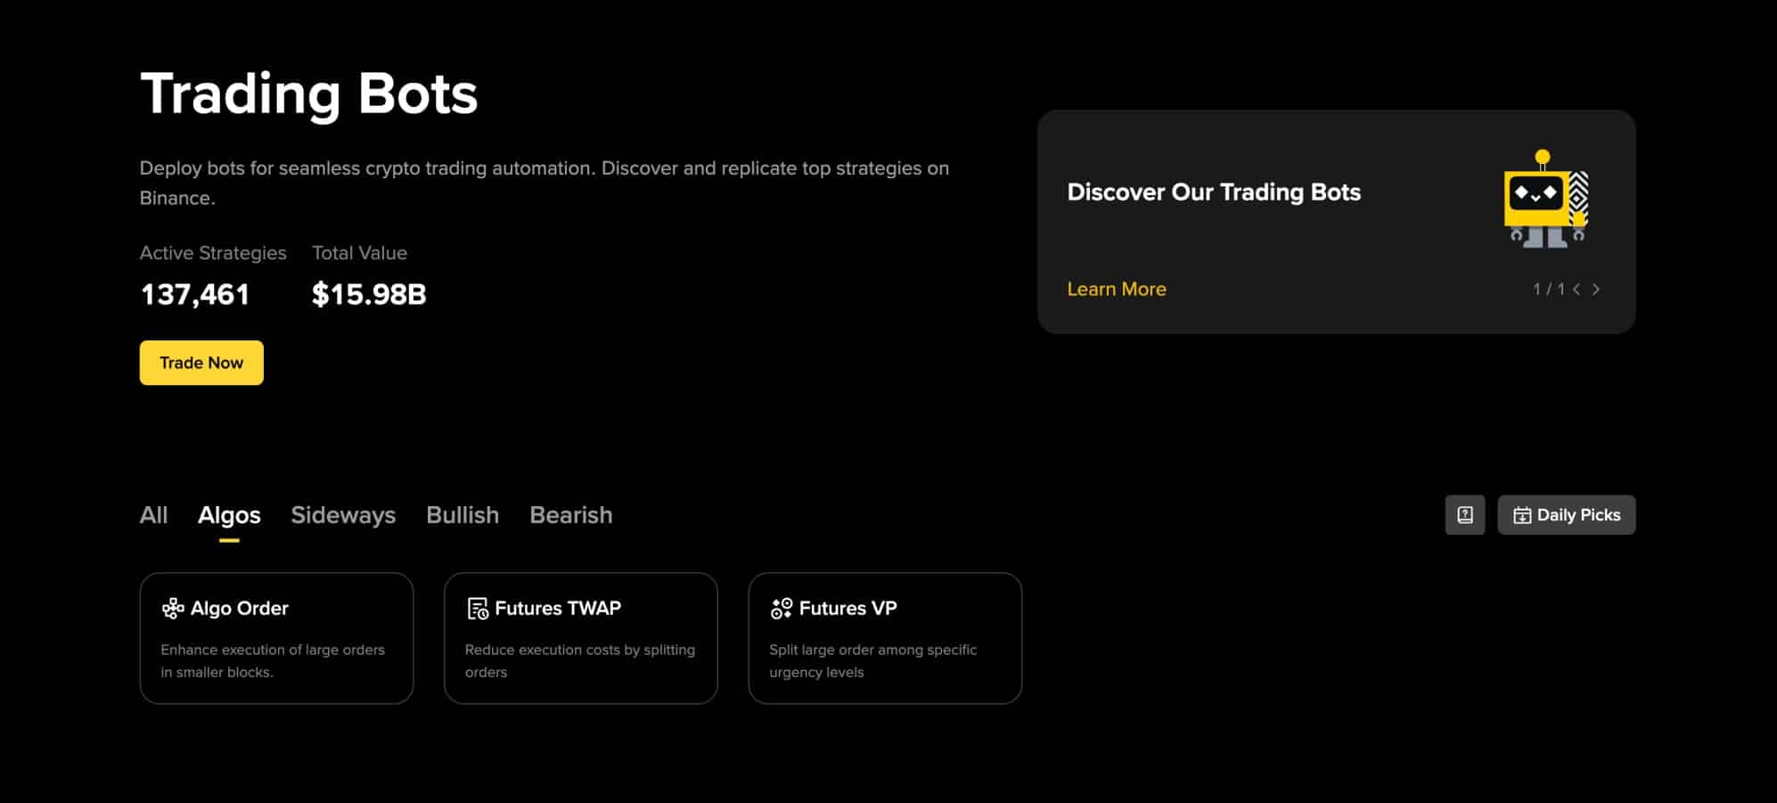Go to next banner slide arrow
This screenshot has width=1777, height=803.
tap(1596, 290)
